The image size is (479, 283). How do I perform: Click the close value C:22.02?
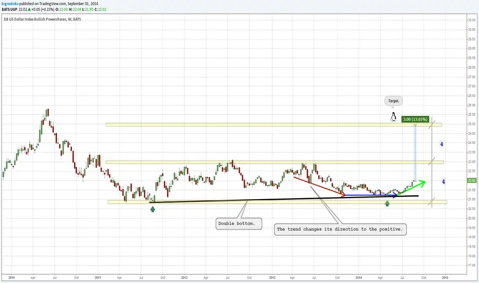click(x=101, y=9)
